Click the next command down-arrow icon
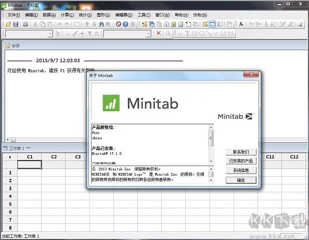The height and width of the screenshot is (240, 309). pyautogui.click(x=94, y=24)
